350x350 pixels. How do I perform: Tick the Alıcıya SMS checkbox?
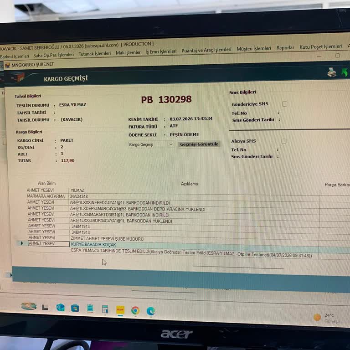pyautogui.click(x=284, y=141)
